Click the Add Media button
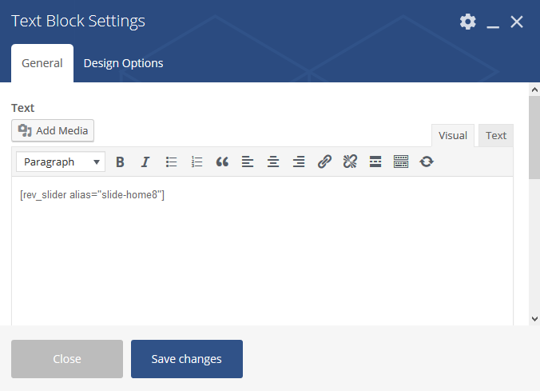540x391 pixels. point(53,130)
